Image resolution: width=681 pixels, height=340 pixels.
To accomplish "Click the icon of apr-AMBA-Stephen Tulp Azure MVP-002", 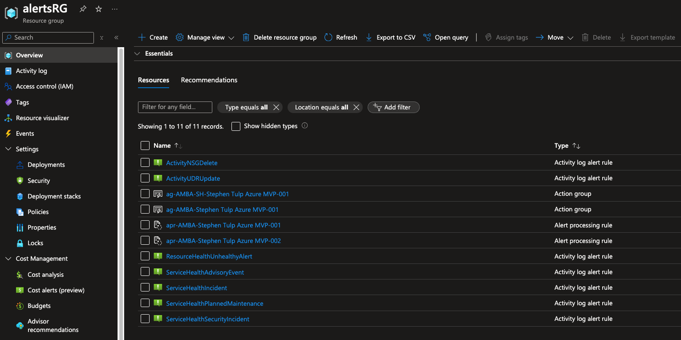I will 158,241.
